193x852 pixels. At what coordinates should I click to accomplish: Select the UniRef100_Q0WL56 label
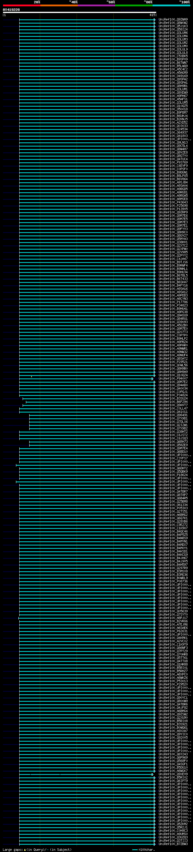173,365
